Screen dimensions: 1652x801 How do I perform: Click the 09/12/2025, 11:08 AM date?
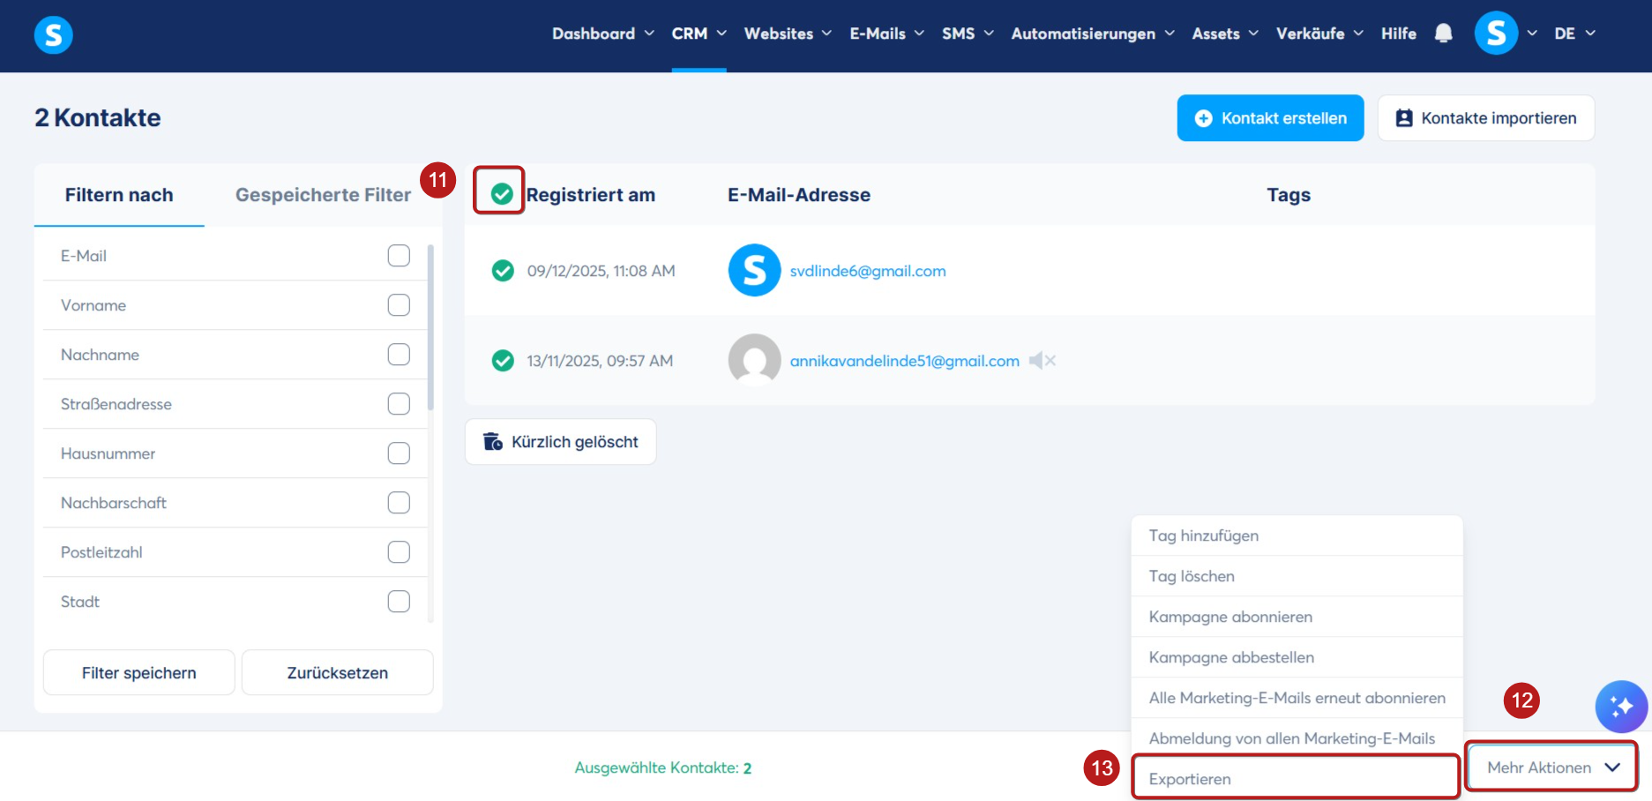(x=602, y=271)
